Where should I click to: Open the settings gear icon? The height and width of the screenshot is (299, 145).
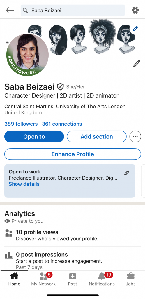(135, 10)
